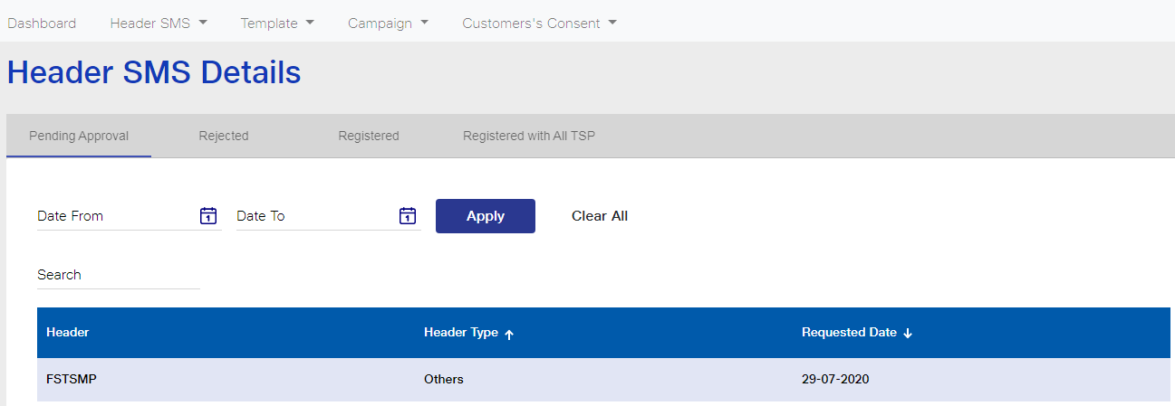Click the Requested Date descending sort arrow
Image resolution: width=1175 pixels, height=406 pixels.
coord(908,334)
